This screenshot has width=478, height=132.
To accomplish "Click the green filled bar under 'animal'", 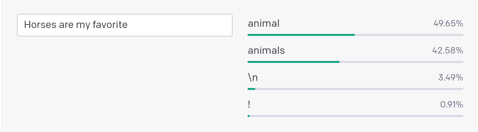I will [301, 35].
